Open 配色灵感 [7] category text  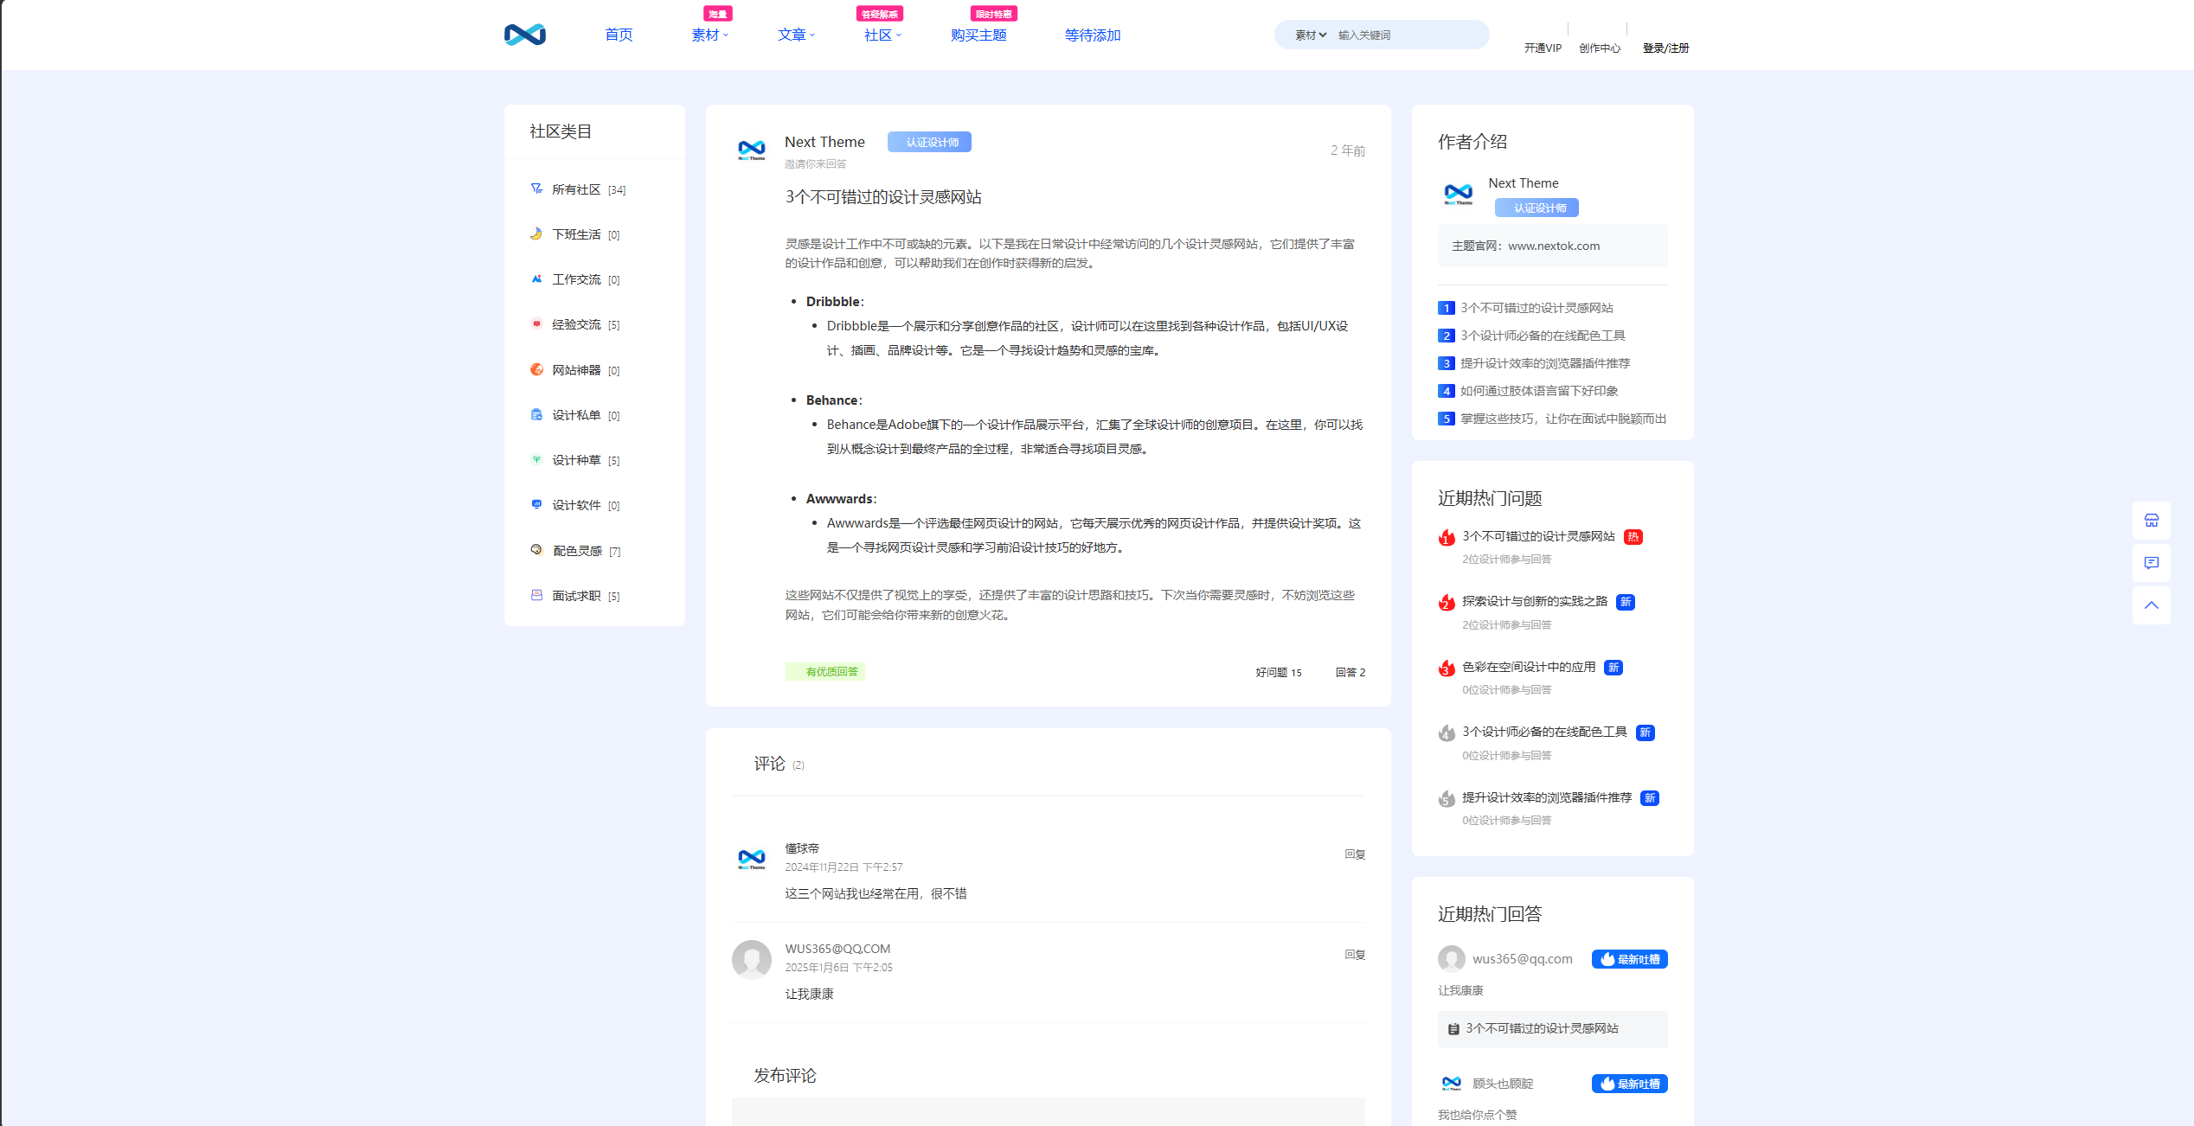[x=587, y=551]
